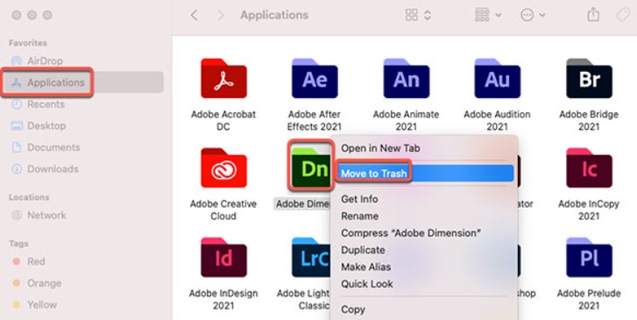This screenshot has height=320, width=637.
Task: Select the Adobe Audition 2021 folder icon
Action: point(498,78)
